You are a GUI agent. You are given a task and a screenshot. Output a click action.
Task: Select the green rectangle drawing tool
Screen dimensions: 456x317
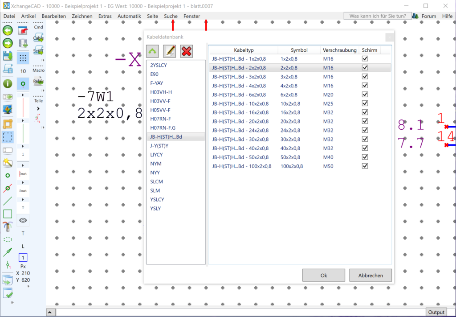(8, 214)
